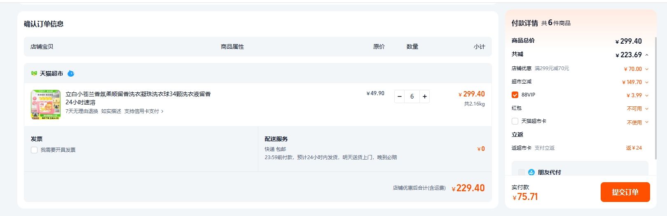Click the quantity field showing 6

pos(412,96)
